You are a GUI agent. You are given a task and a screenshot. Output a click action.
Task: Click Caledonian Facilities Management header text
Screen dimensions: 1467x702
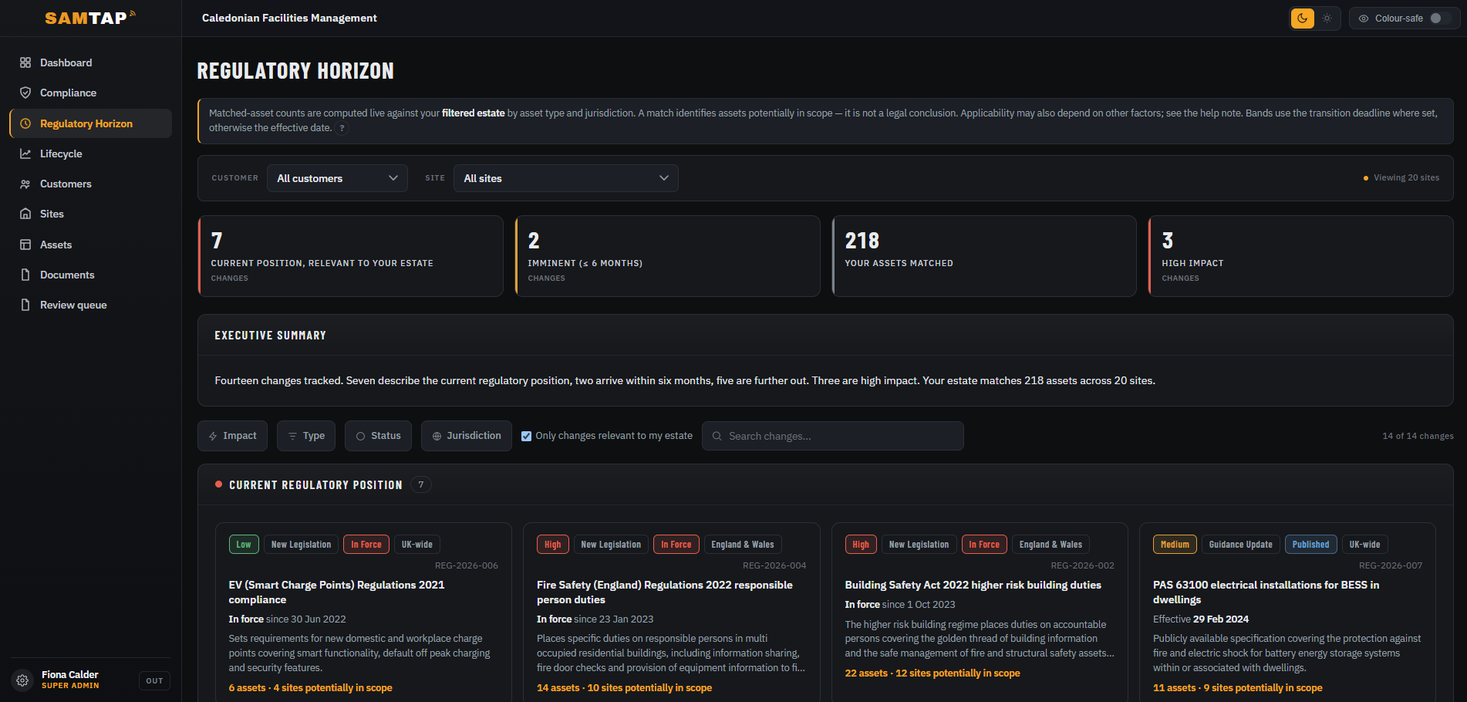[x=289, y=18]
